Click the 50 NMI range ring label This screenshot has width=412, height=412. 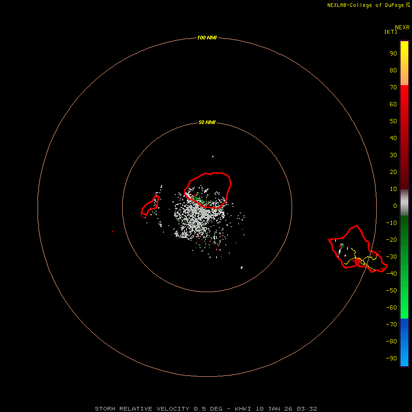click(207, 122)
